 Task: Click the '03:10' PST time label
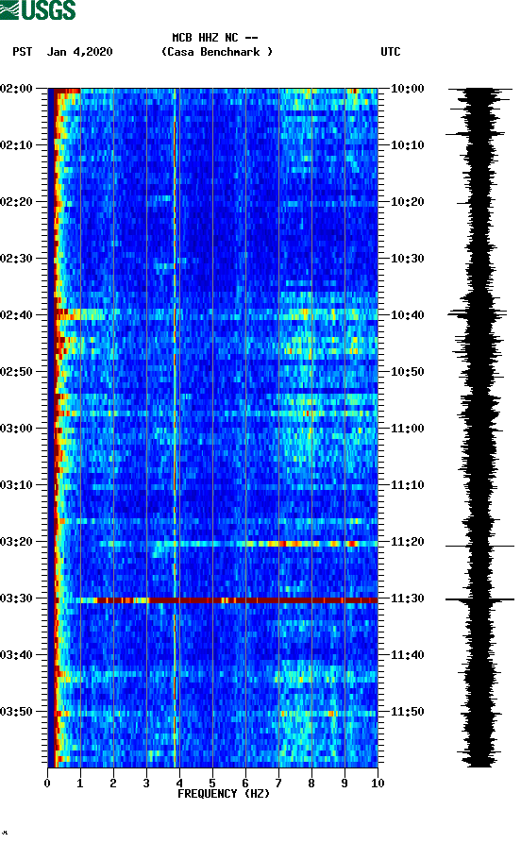(x=16, y=485)
